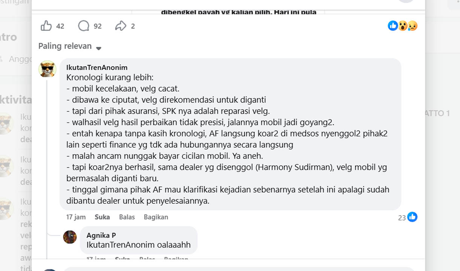View the 42 likes count
This screenshot has height=271, width=460.
[60, 26]
